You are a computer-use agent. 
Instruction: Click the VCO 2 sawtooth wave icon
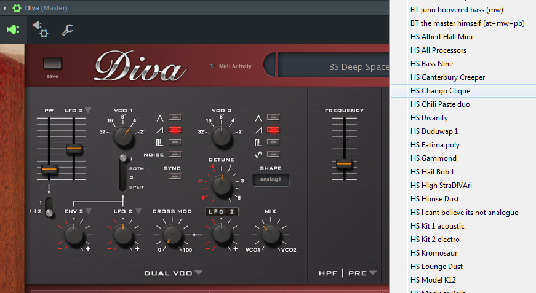coord(259,130)
